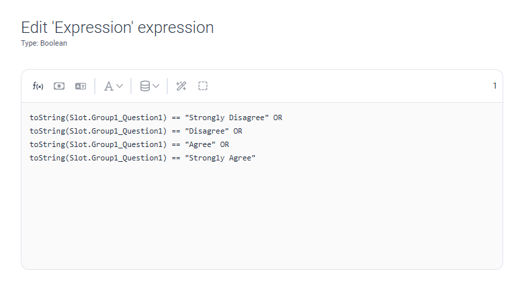Click the OR operator ending first line
This screenshot has height=286, width=512.
pyautogui.click(x=278, y=117)
